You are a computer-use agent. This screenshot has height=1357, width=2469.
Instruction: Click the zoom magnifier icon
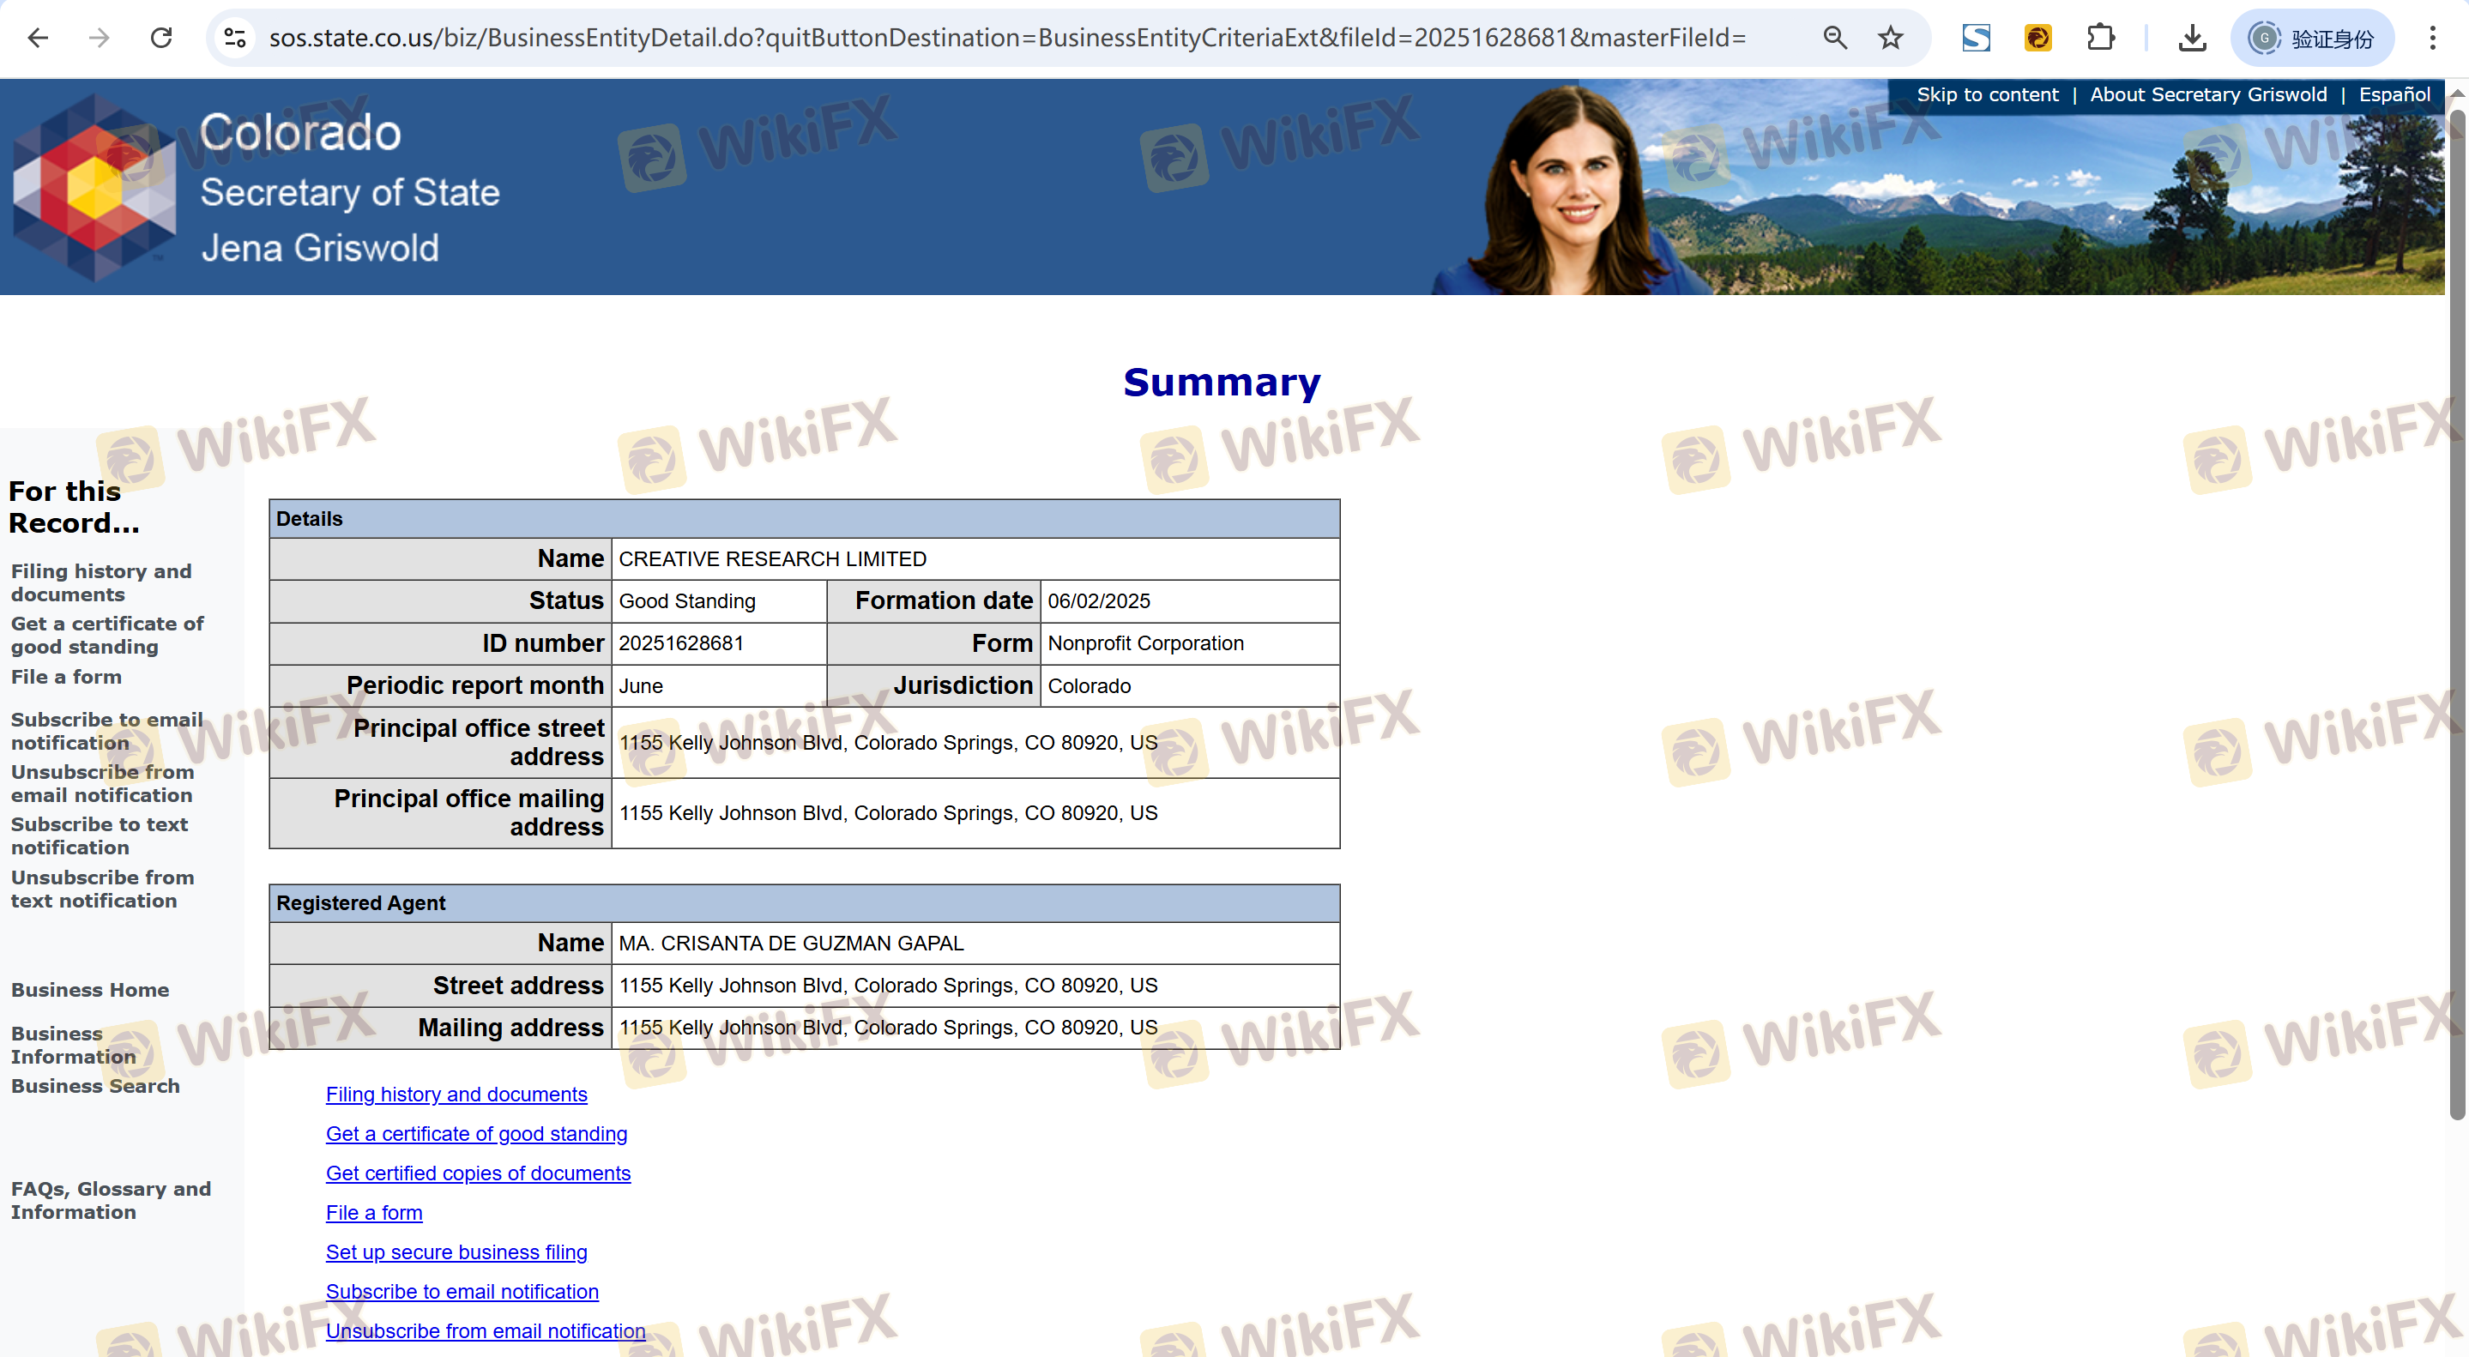pos(1834,39)
